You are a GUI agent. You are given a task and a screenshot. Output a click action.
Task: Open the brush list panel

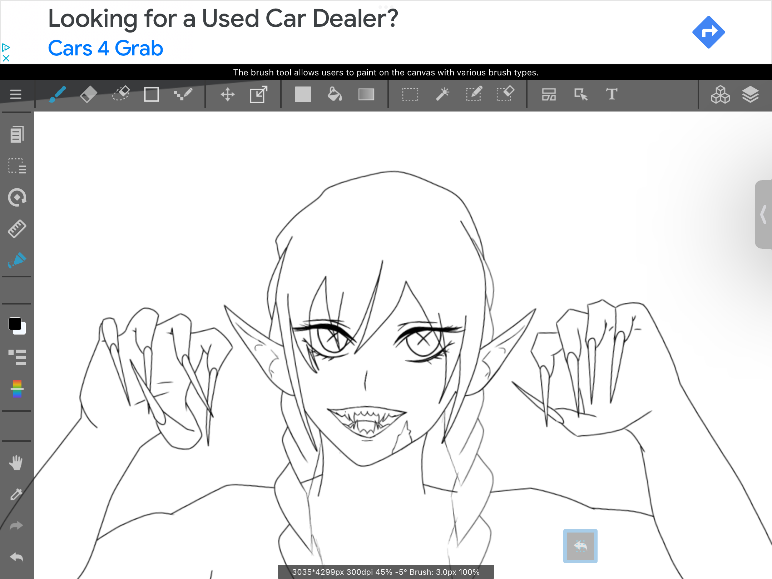point(17,357)
